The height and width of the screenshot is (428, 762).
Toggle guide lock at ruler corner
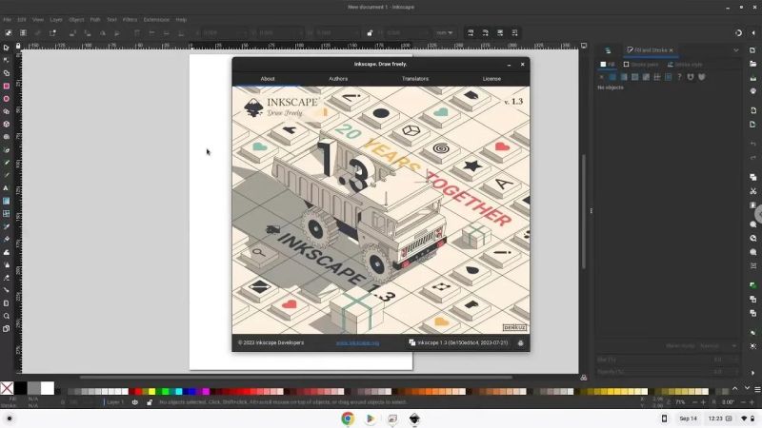(18, 46)
